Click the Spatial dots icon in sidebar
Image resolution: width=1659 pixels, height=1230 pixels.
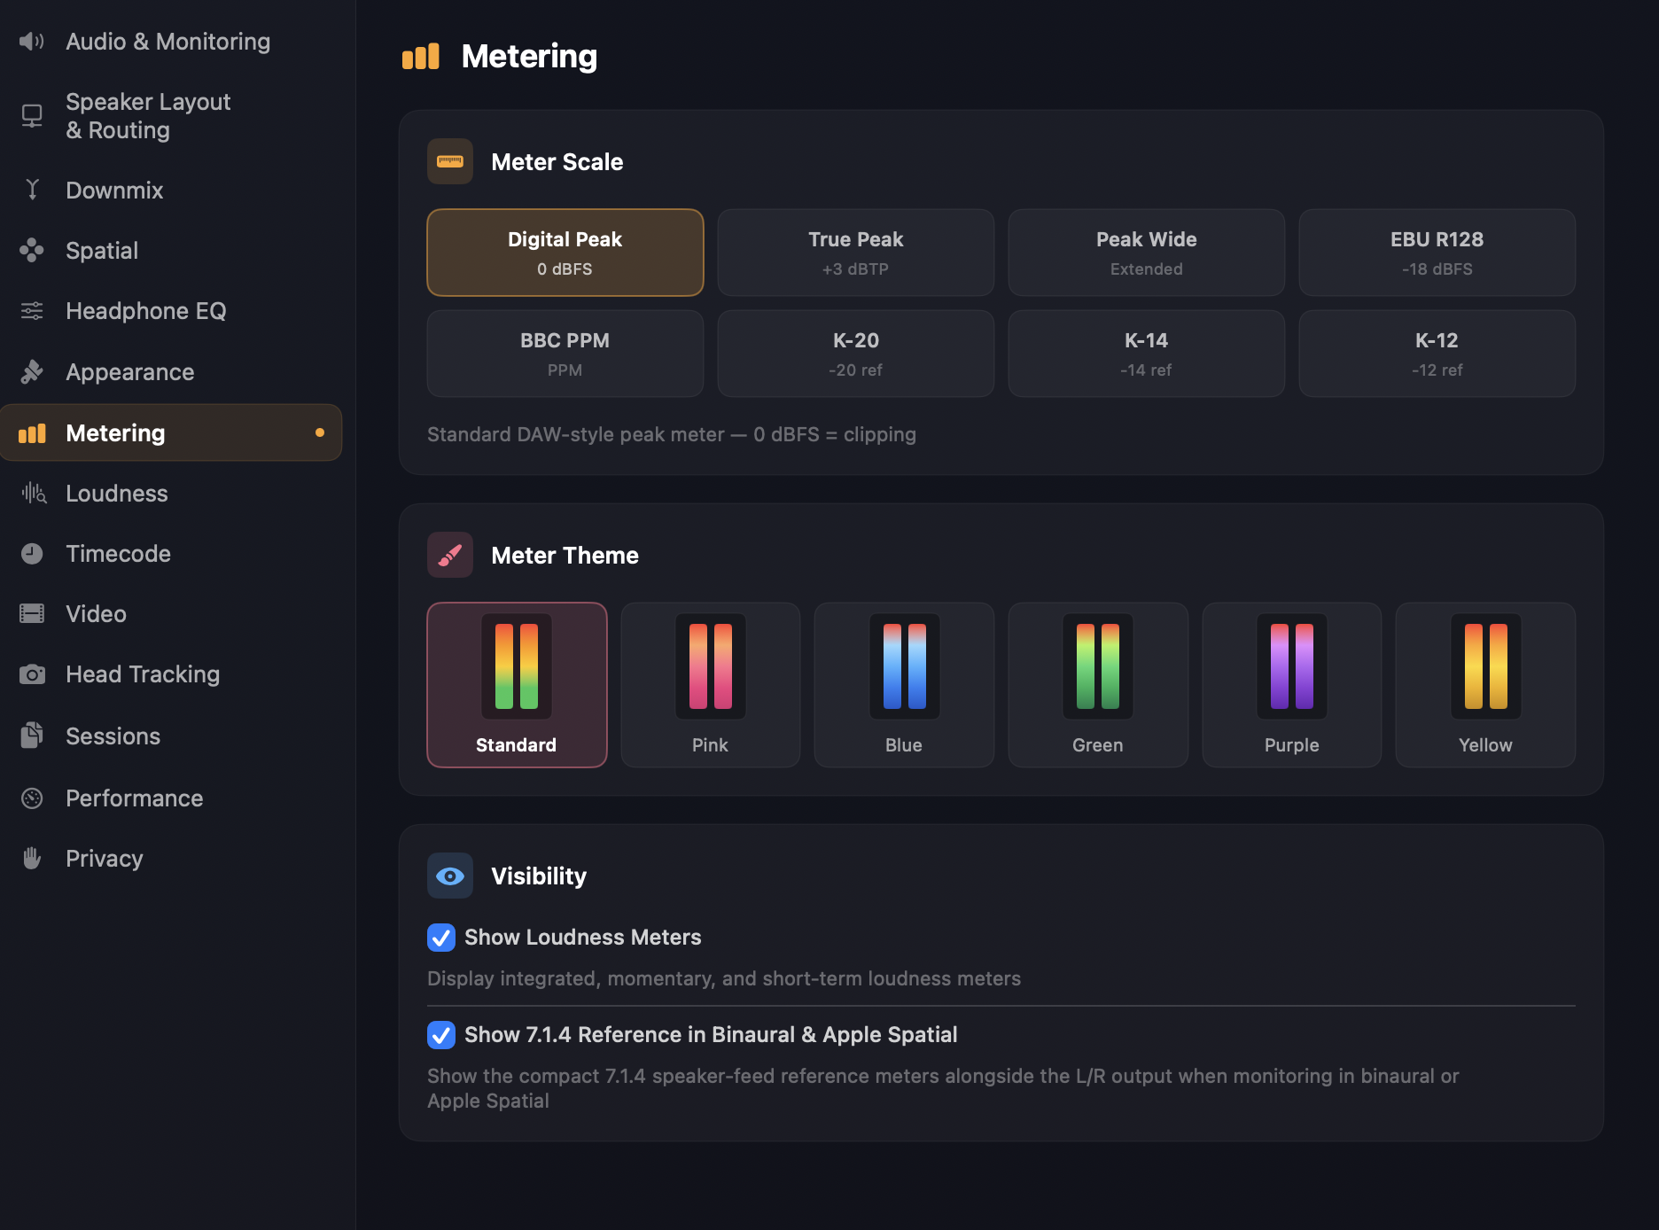coord(32,251)
